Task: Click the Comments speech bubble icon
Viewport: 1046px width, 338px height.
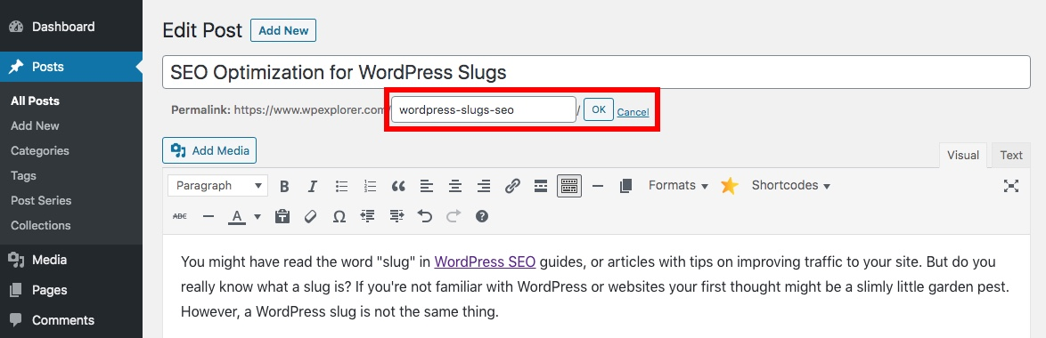Action: click(16, 320)
